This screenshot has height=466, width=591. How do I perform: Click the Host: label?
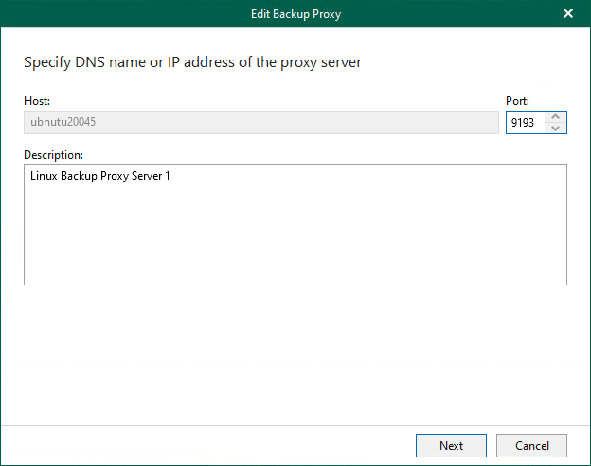37,101
